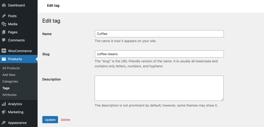Viewport: 264px width, 127px height.
Task: Focus the Name field containing Coffee
Action: point(159,34)
